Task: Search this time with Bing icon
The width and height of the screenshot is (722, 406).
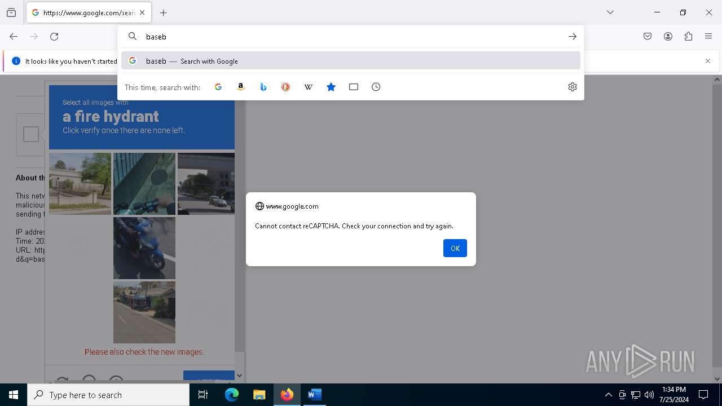Action: tap(263, 87)
